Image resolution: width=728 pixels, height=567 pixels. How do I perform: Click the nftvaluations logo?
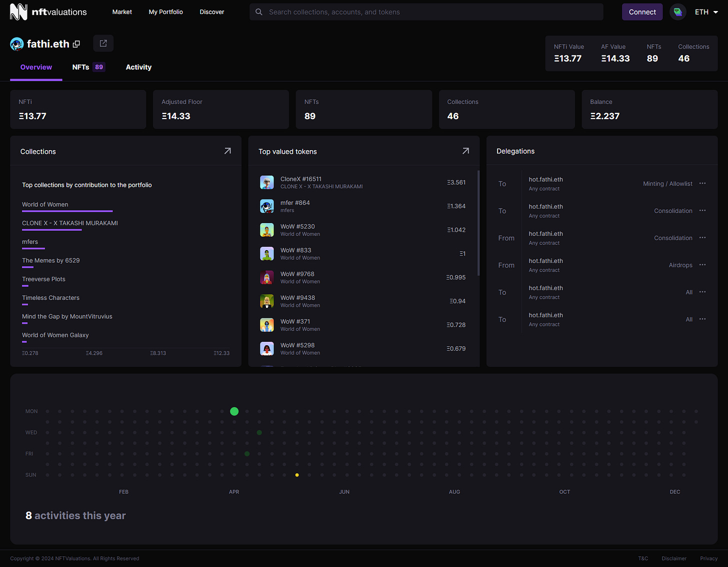pos(48,12)
